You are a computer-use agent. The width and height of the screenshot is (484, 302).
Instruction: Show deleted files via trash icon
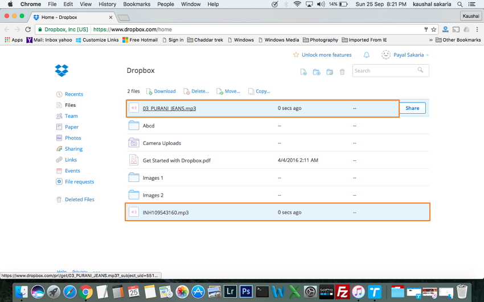pyautogui.click(x=342, y=72)
